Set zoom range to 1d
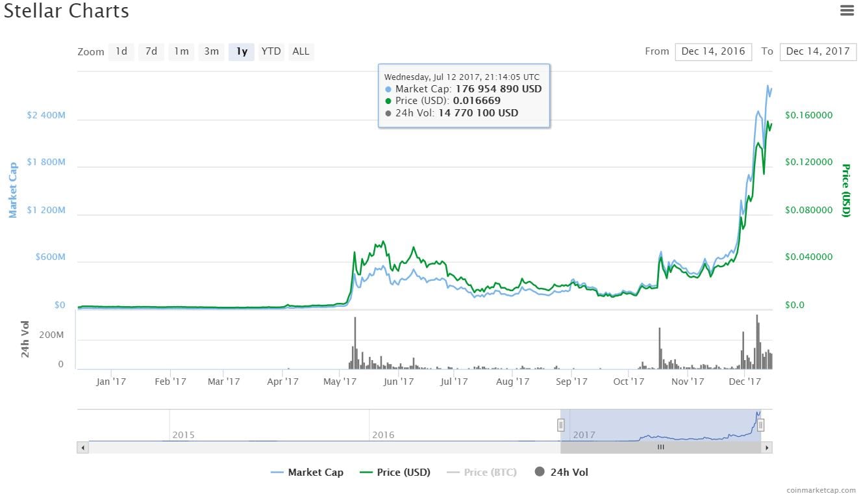861x494 pixels. pyautogui.click(x=121, y=51)
